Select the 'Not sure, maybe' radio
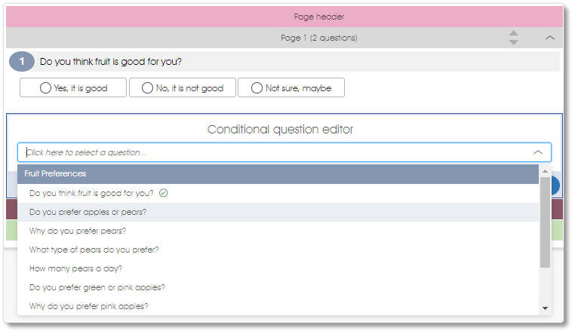The image size is (575, 334). 257,88
